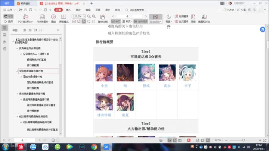
Task: Open the 真步 character link
Action: pos(167,86)
